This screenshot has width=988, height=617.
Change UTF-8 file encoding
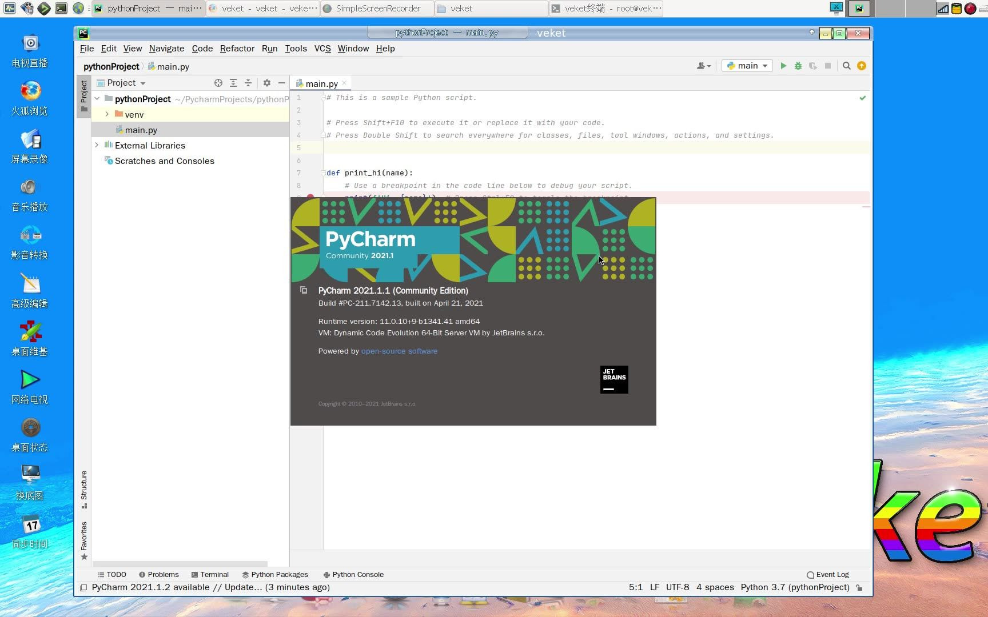pyautogui.click(x=678, y=587)
